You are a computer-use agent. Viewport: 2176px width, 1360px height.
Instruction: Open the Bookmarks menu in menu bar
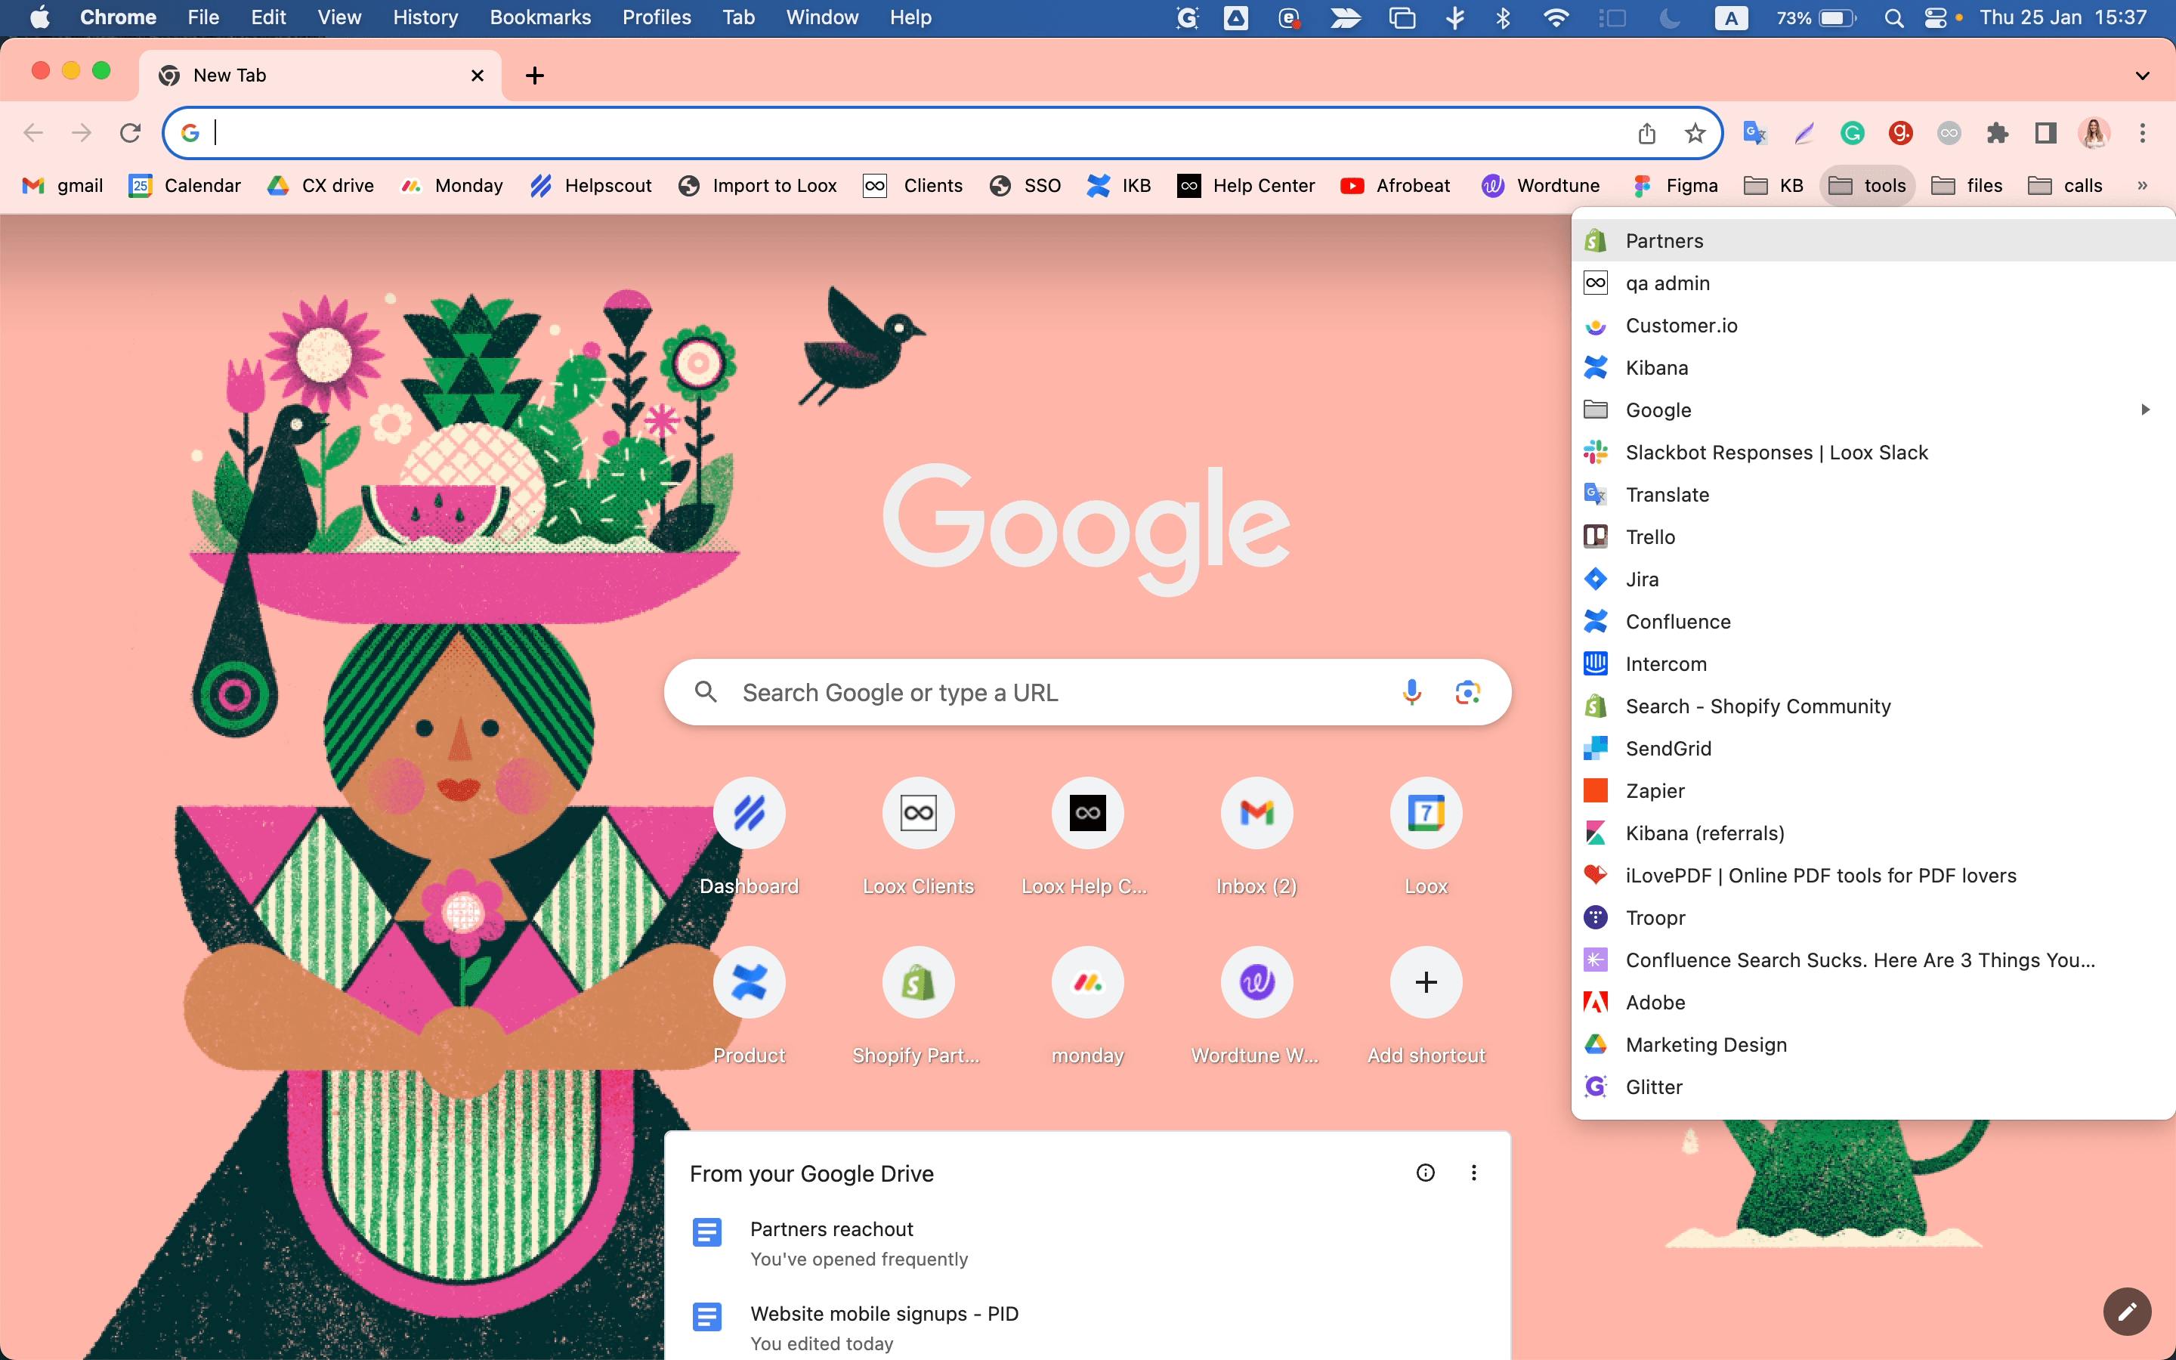pos(540,18)
